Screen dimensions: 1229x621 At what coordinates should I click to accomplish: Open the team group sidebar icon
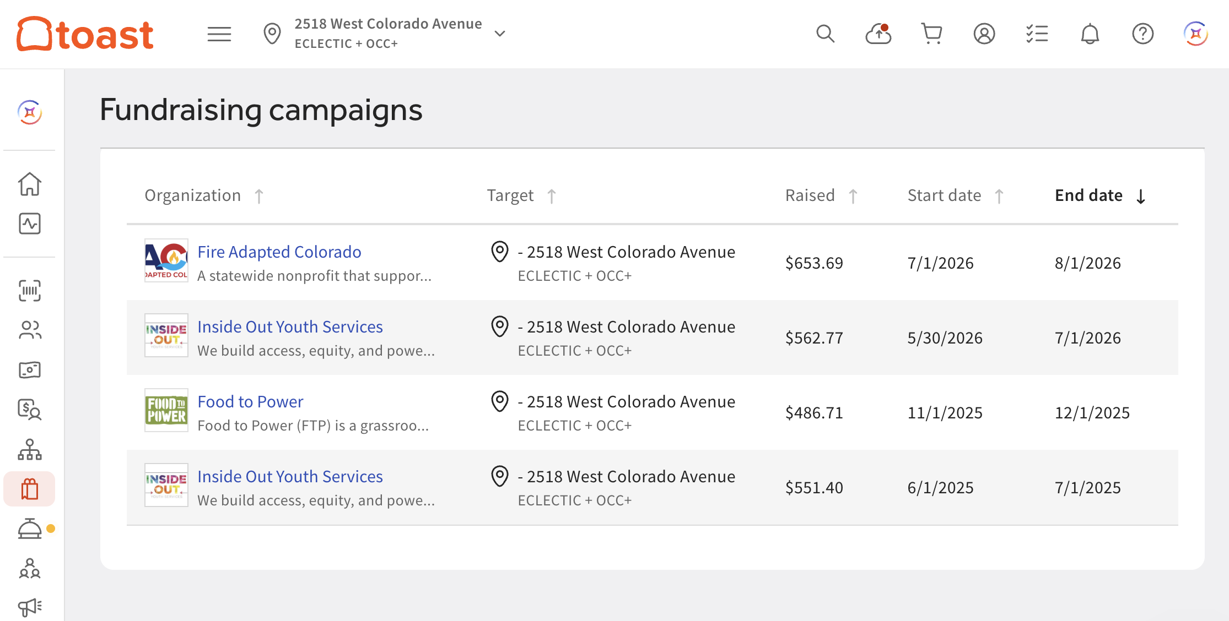[30, 568]
